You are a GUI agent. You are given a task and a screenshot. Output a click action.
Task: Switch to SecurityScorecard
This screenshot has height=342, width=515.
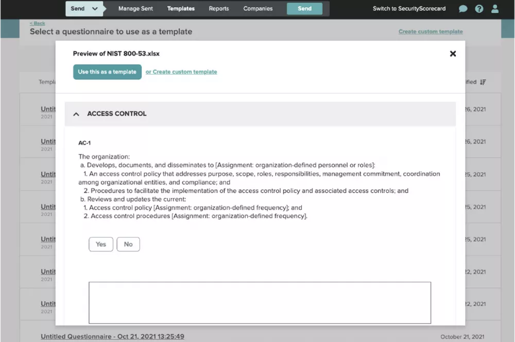point(409,9)
